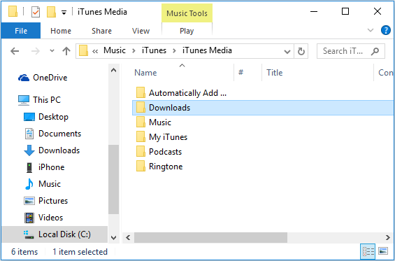Screen dimensions: 395x261
Task: Switch to Large icons view in status bar
Action: (x=383, y=251)
